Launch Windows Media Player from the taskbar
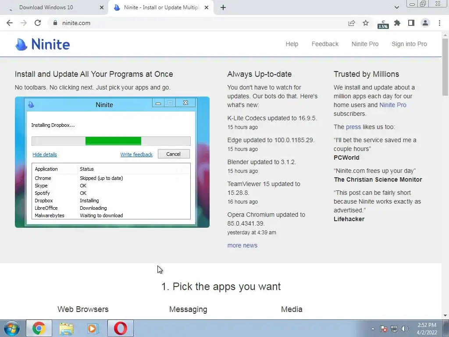 tap(93, 328)
